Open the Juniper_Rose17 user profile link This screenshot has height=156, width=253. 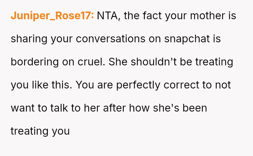52,16
